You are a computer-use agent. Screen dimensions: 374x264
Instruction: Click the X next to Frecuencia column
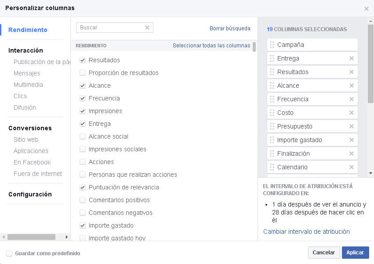coord(351,99)
